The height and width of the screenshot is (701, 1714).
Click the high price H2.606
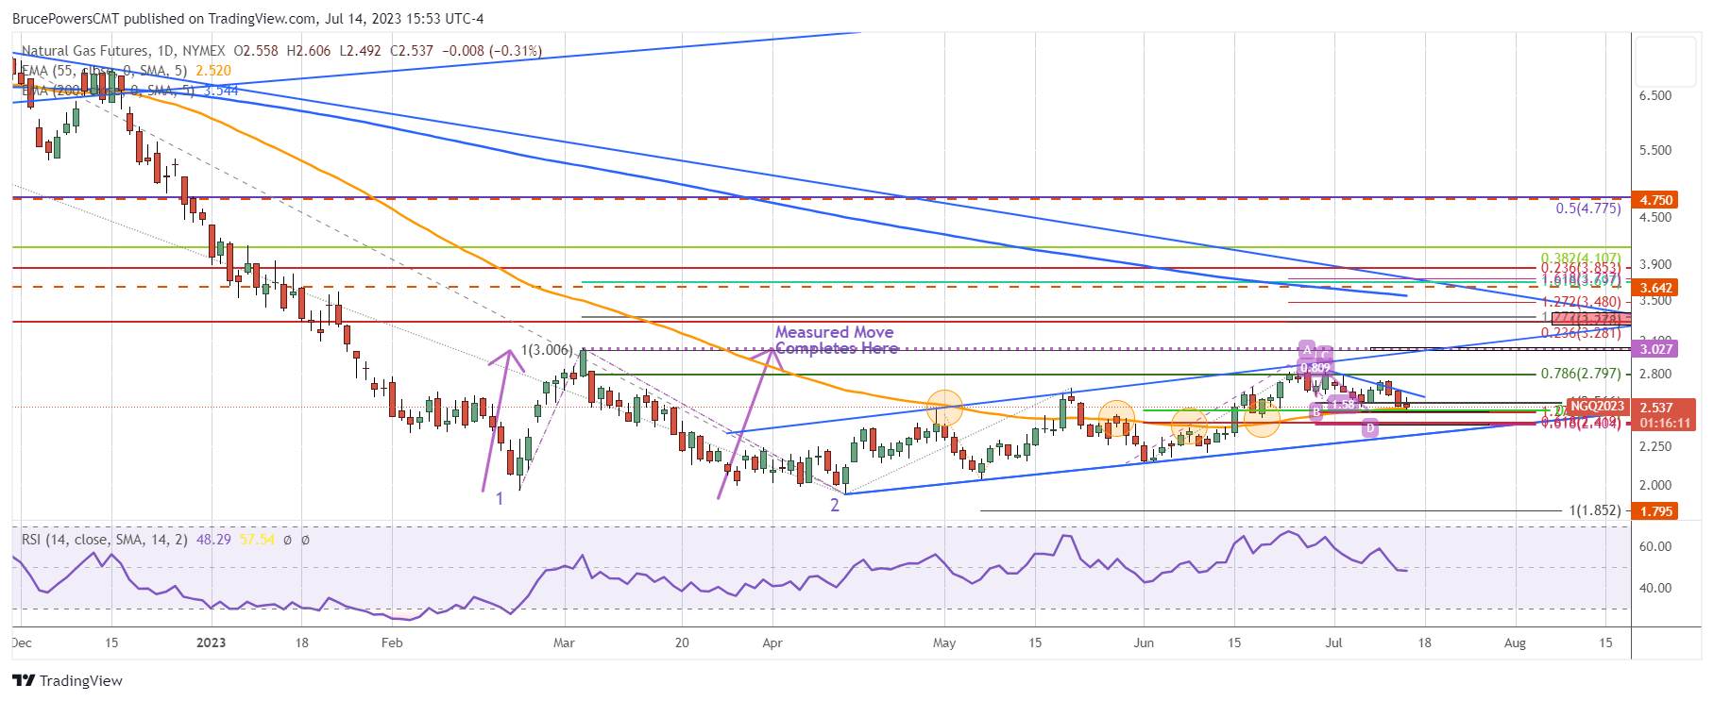(309, 51)
